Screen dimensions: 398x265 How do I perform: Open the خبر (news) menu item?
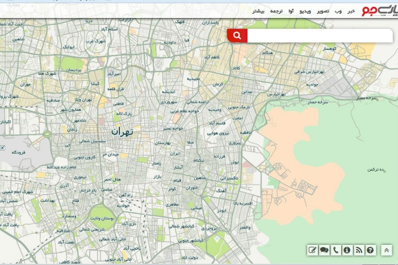(x=351, y=11)
